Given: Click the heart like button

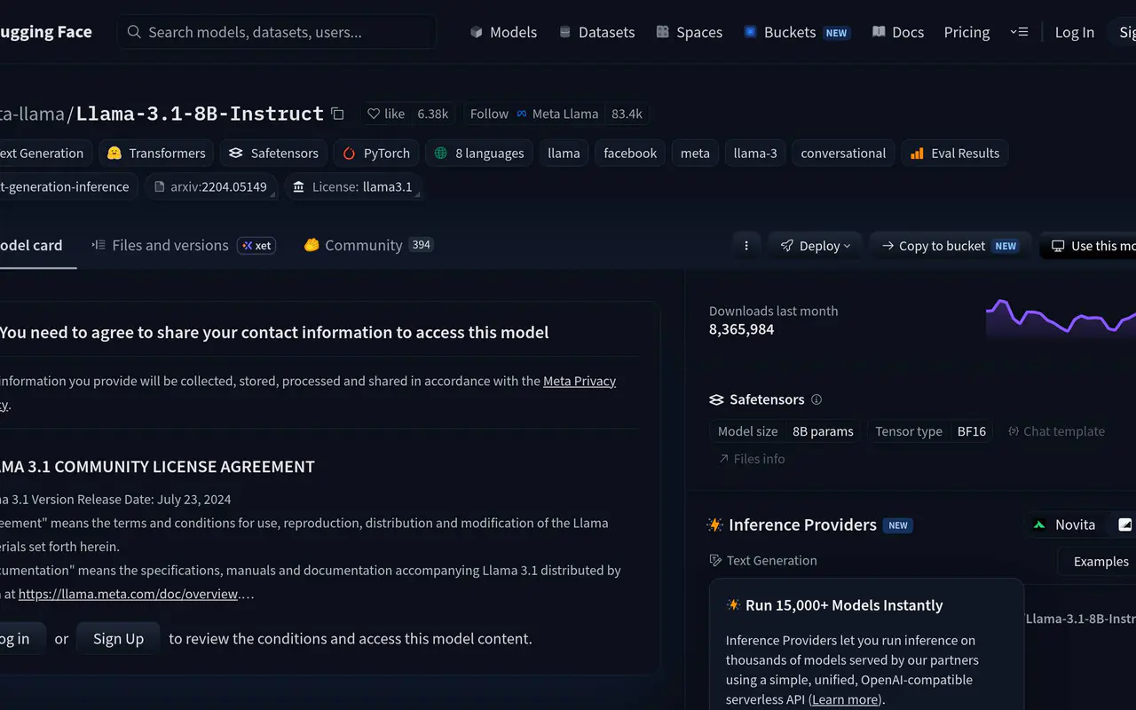Looking at the screenshot, I should 386,114.
